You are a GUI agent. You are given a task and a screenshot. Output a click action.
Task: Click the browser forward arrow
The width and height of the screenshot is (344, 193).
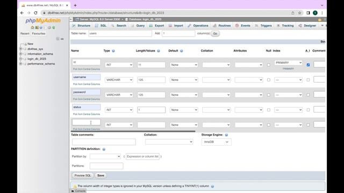(28, 13)
